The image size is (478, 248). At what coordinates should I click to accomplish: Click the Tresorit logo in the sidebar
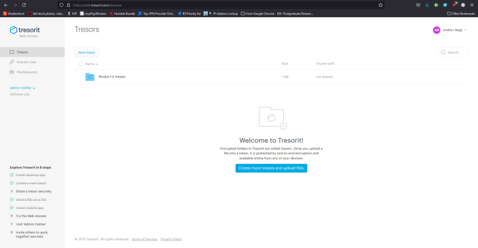[x=25, y=30]
